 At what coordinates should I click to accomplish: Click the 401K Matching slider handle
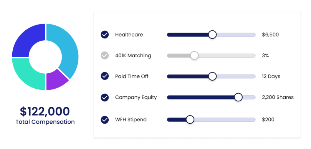[x=194, y=56]
